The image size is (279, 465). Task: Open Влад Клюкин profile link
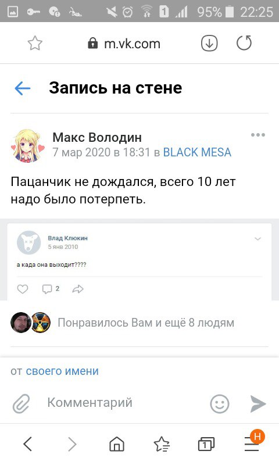(x=67, y=238)
